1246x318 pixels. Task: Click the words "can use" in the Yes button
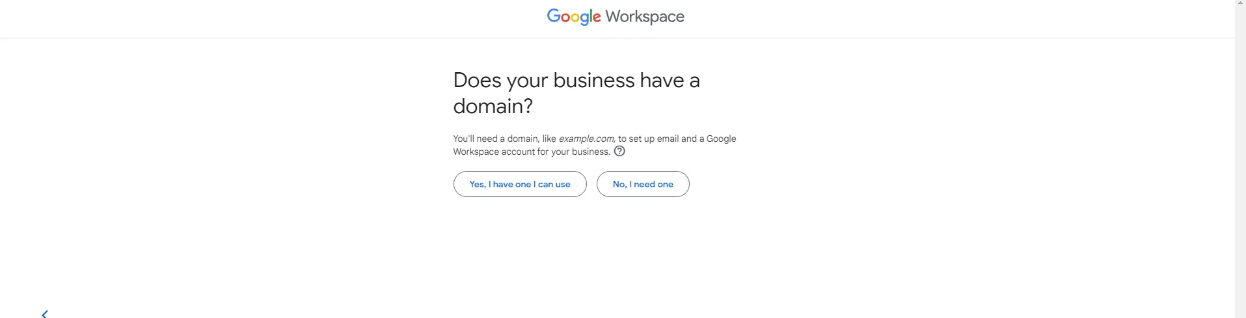554,184
